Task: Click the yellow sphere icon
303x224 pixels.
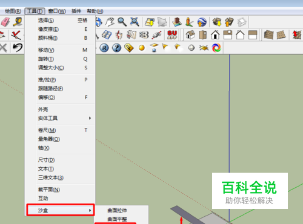Action: [142, 48]
